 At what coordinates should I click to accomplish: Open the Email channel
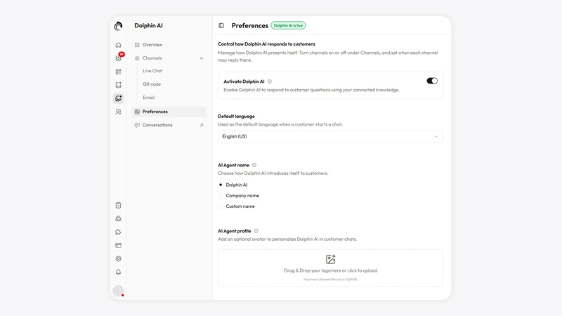tap(148, 98)
